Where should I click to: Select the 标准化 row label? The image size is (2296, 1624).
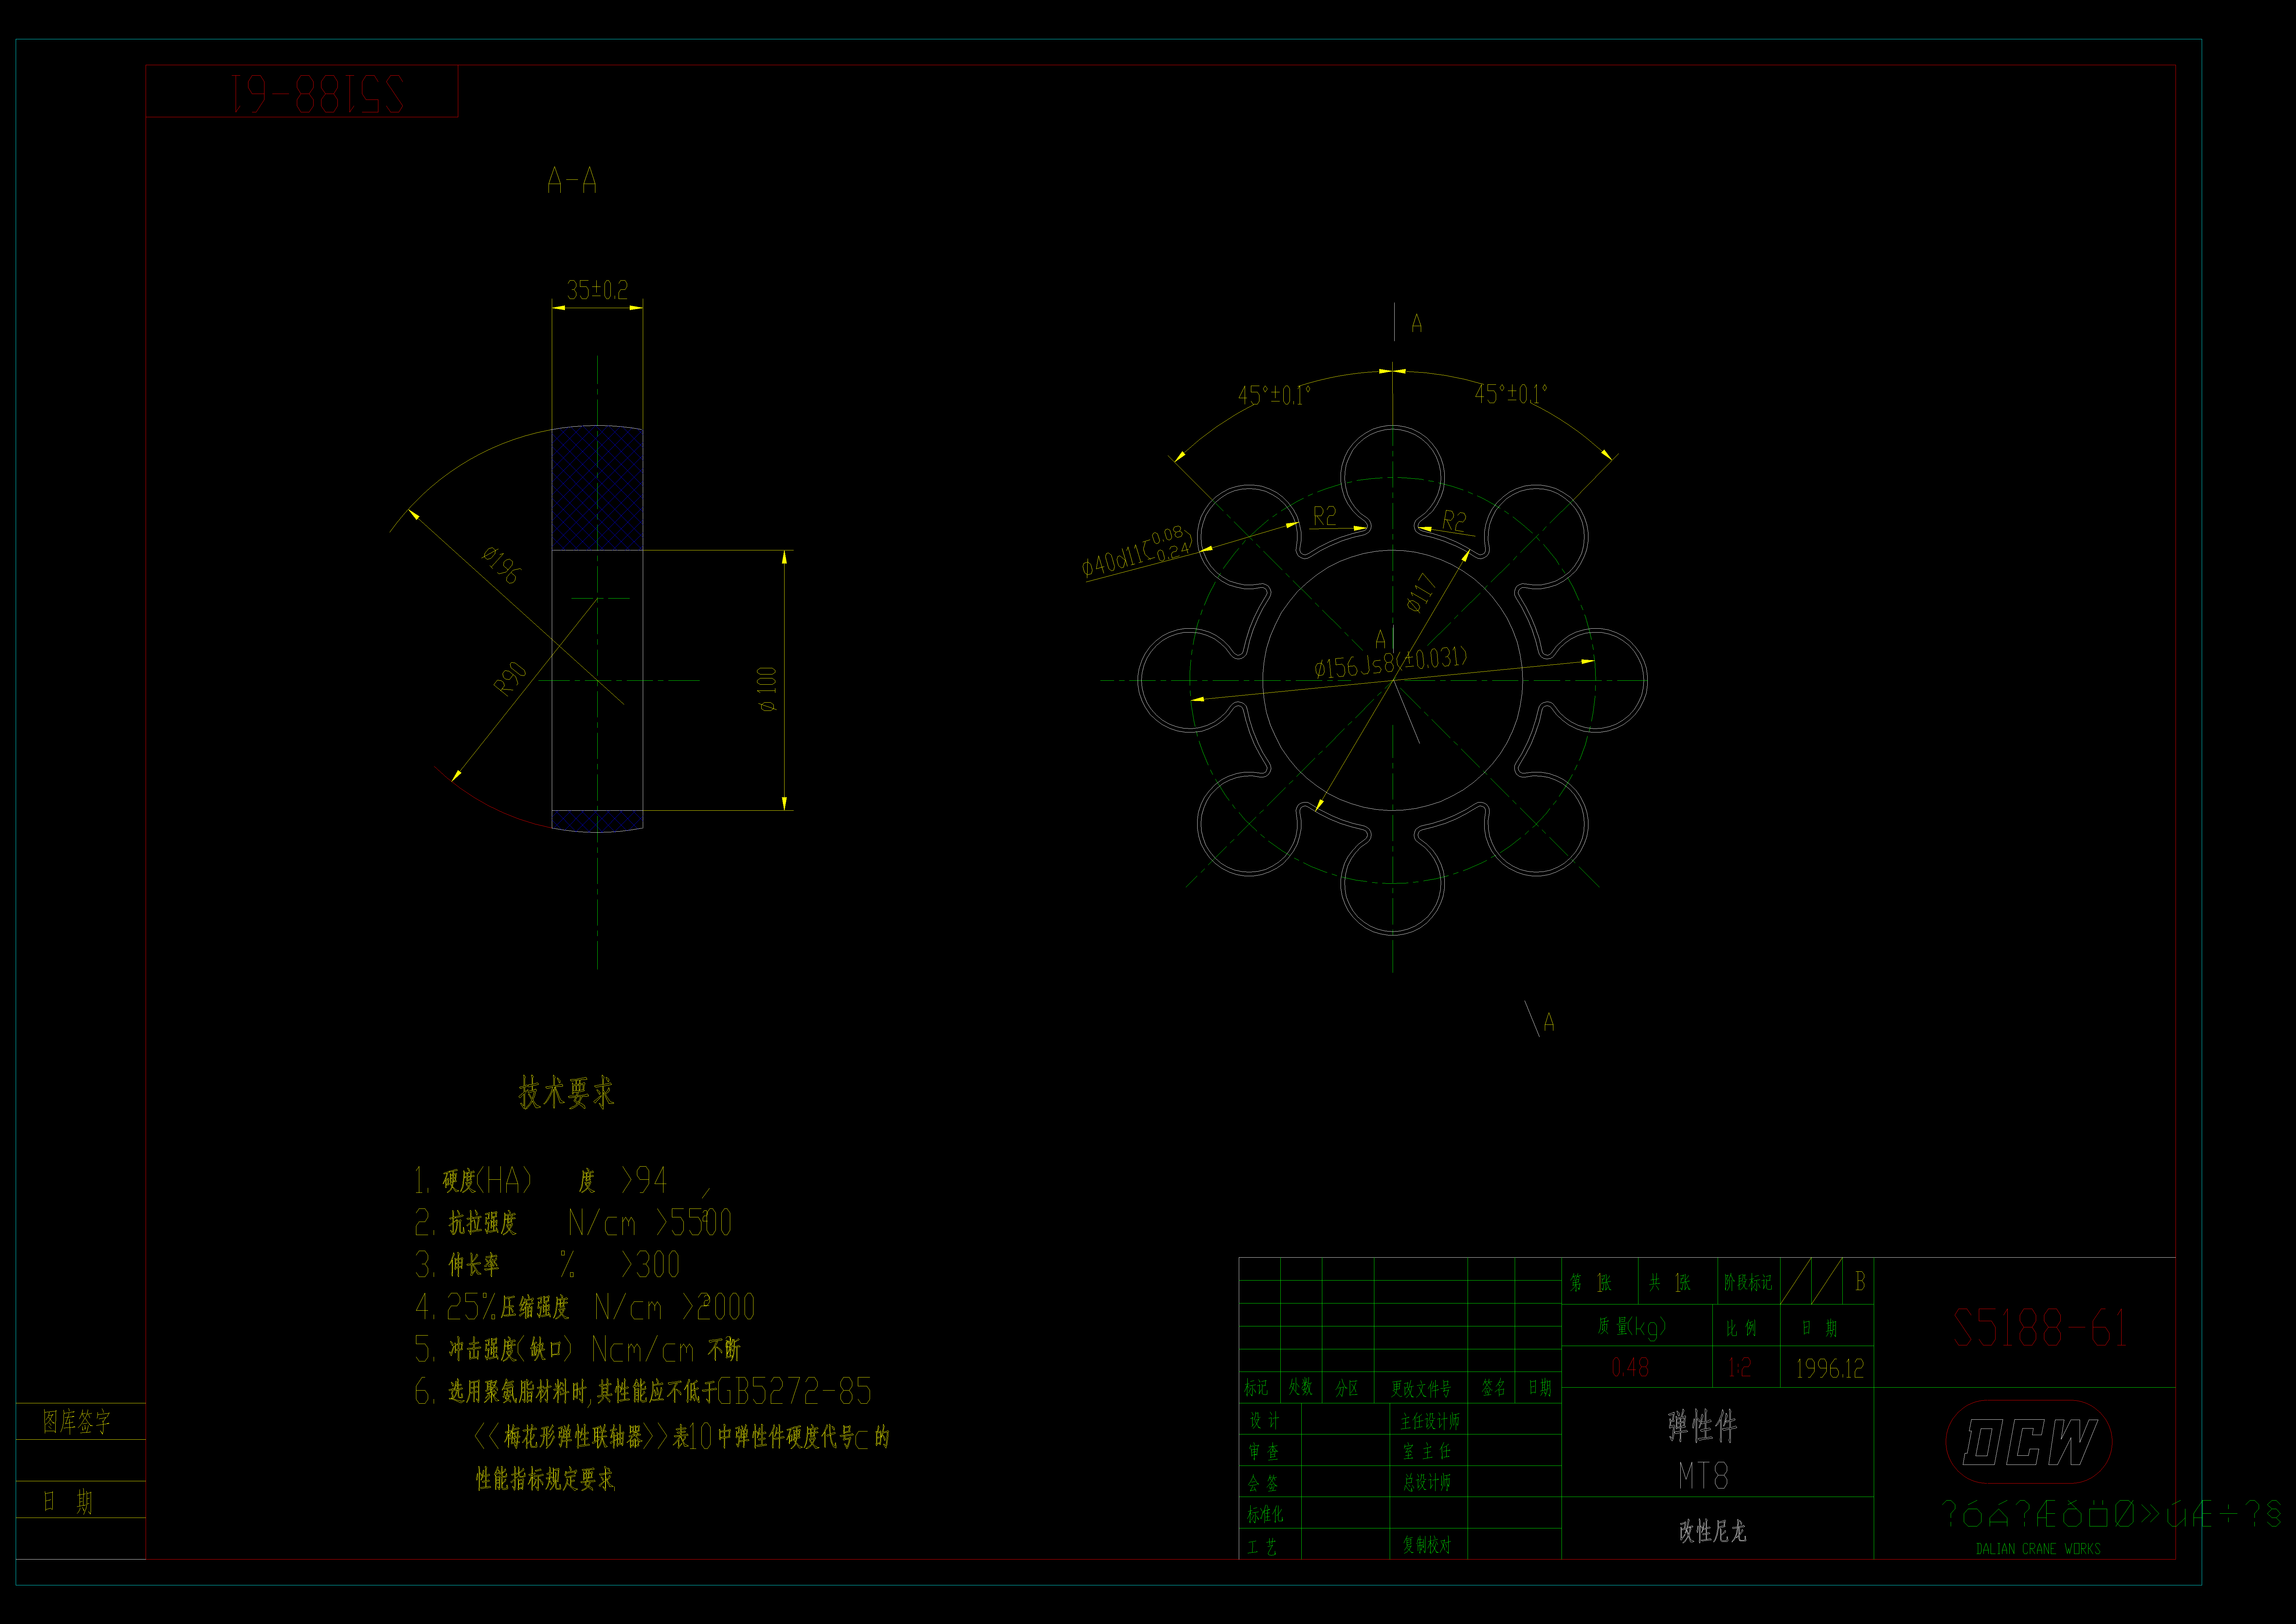1265,1515
